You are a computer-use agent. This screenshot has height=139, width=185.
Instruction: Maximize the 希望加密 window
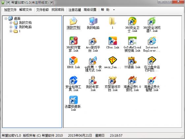[x=169, y=2]
